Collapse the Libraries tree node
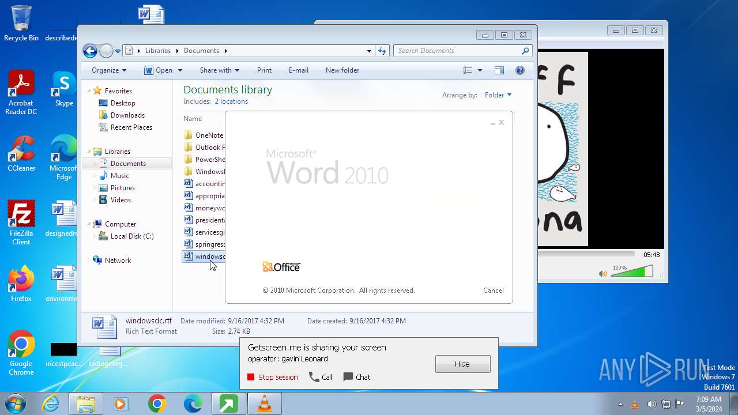The width and height of the screenshot is (738, 415). (89, 152)
